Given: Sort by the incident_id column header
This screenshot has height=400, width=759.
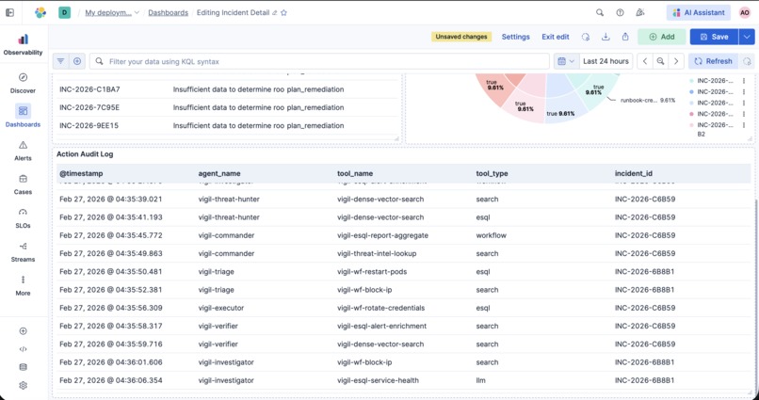Looking at the screenshot, I should 634,173.
